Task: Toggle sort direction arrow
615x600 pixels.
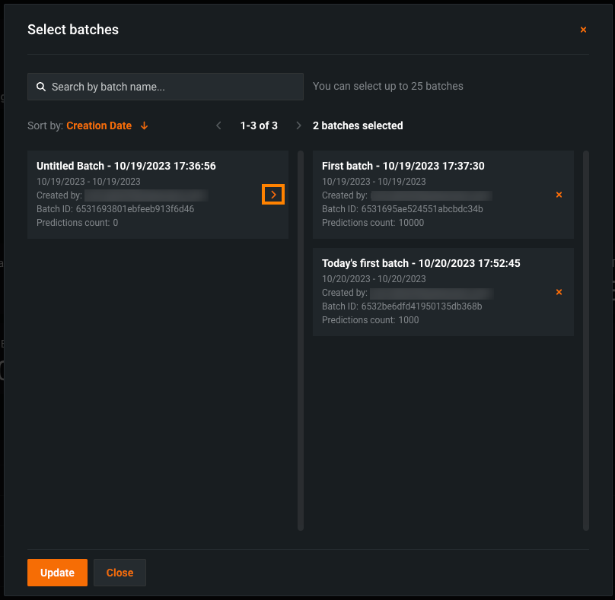Action: point(145,125)
